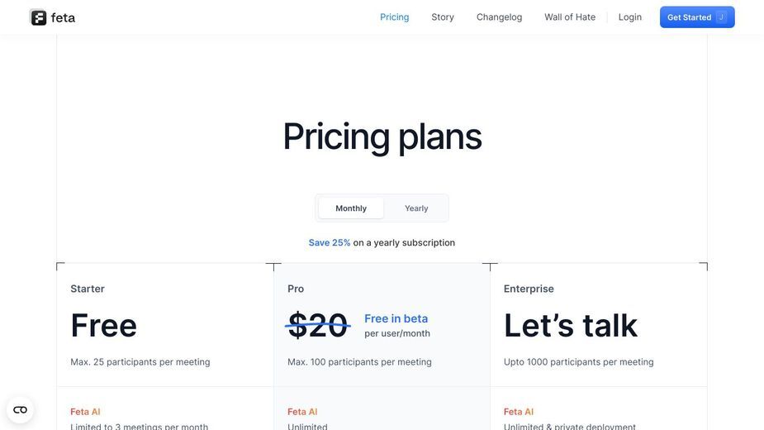Image resolution: width=764 pixels, height=430 pixels.
Task: Click the feta logo icon
Action: point(39,17)
